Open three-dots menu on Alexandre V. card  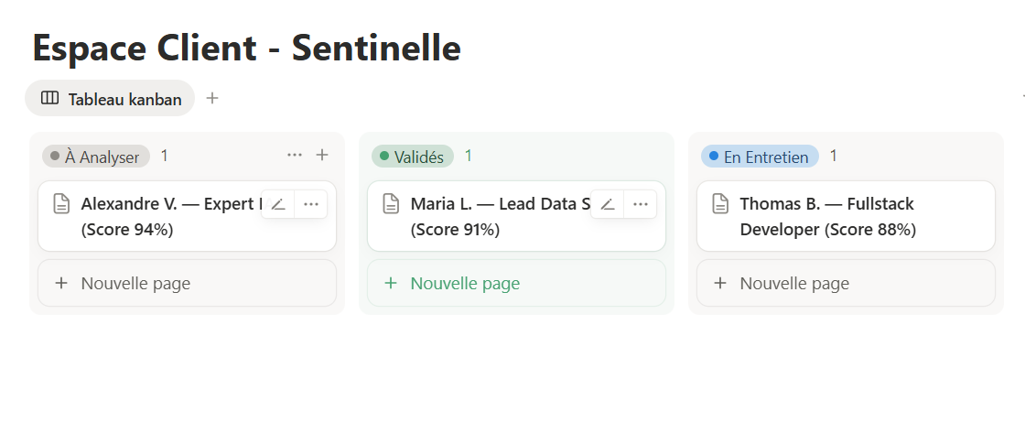311,204
